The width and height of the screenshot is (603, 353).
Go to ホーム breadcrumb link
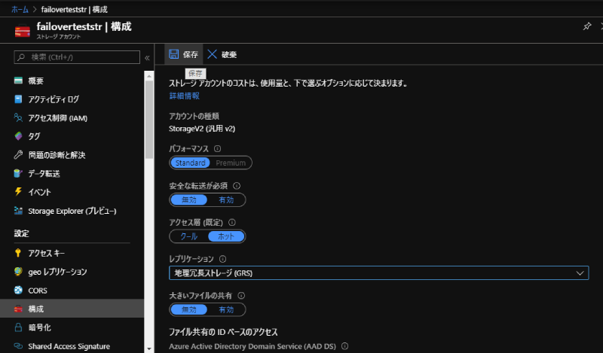coord(20,9)
